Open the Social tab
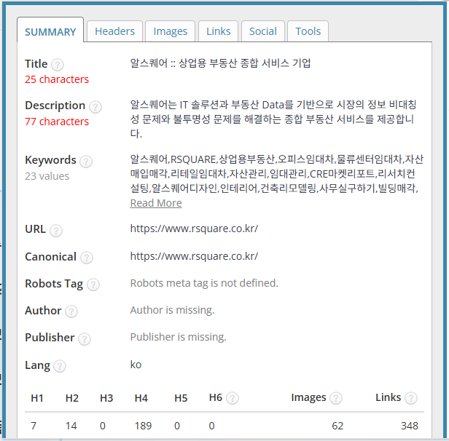The height and width of the screenshot is (441, 449). point(263,31)
